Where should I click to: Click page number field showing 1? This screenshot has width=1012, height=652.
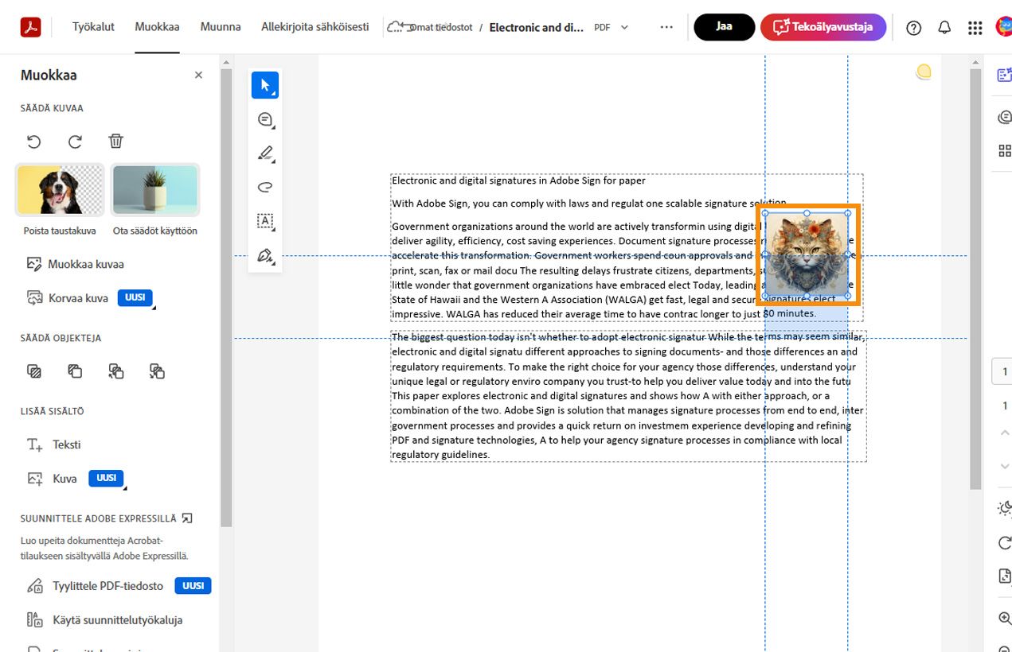pyautogui.click(x=1004, y=372)
